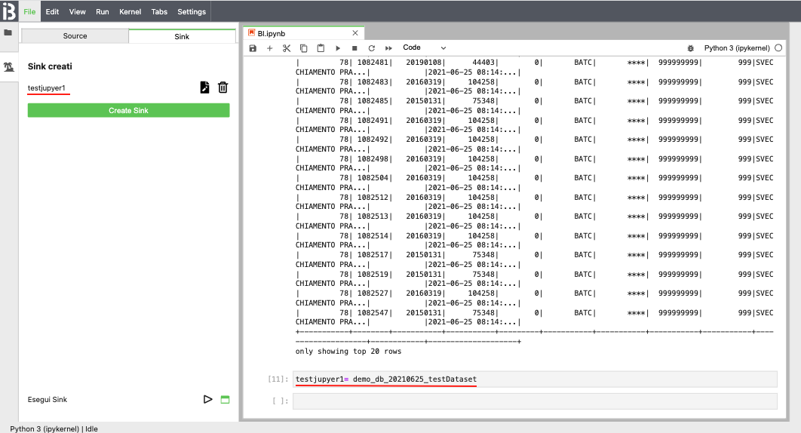This screenshot has width=801, height=433.
Task: Open the Run menu
Action: click(102, 11)
